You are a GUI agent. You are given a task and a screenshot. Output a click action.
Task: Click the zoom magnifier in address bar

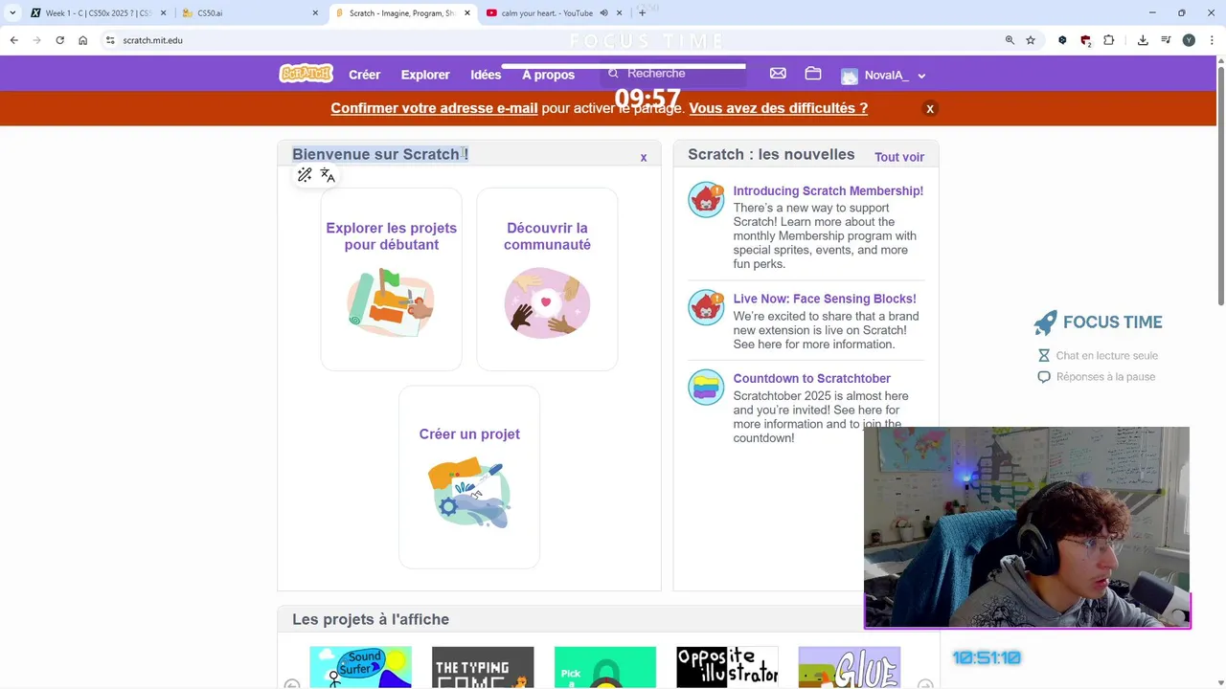pos(1010,40)
